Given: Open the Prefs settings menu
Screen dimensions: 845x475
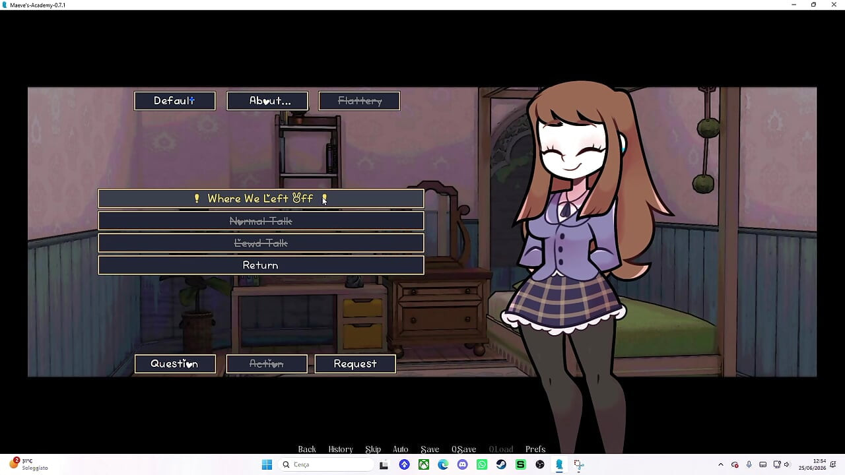Looking at the screenshot, I should tap(535, 449).
